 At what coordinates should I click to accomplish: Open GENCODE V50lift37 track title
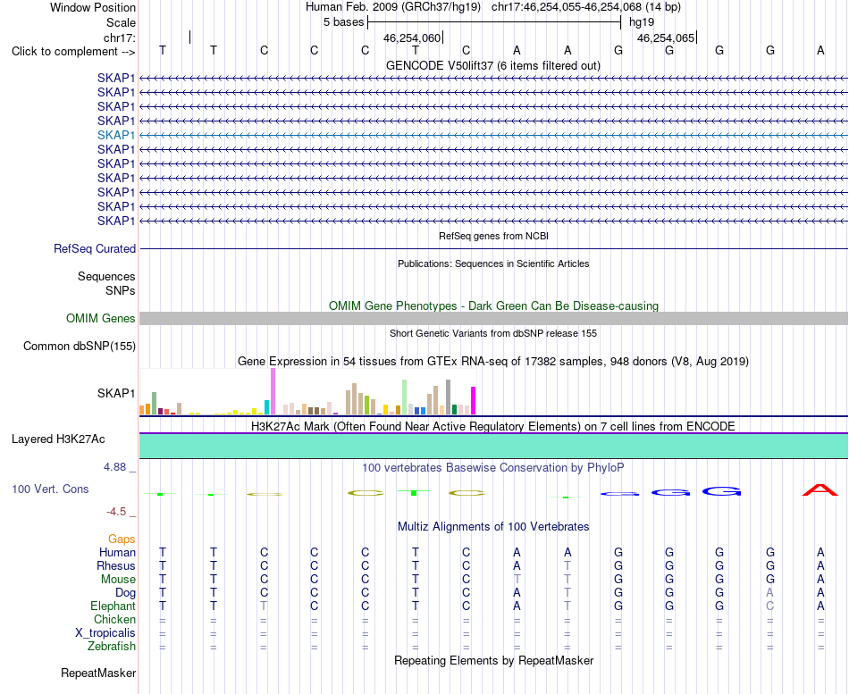tap(493, 65)
